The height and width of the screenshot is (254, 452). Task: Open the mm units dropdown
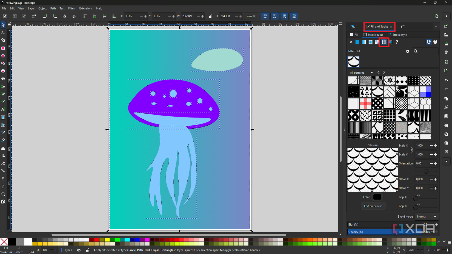coord(251,16)
